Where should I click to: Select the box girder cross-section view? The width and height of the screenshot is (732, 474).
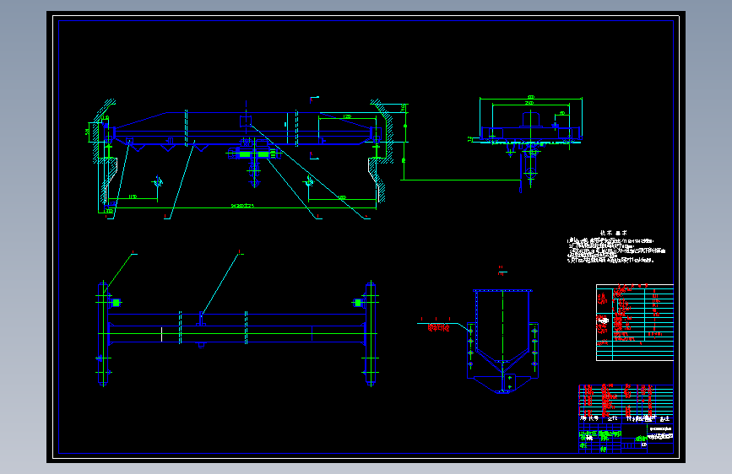tap(503, 341)
